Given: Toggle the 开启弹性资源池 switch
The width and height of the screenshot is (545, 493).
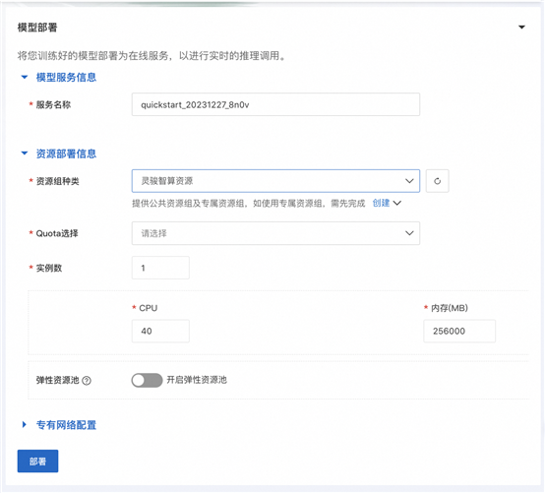Looking at the screenshot, I should click(147, 380).
